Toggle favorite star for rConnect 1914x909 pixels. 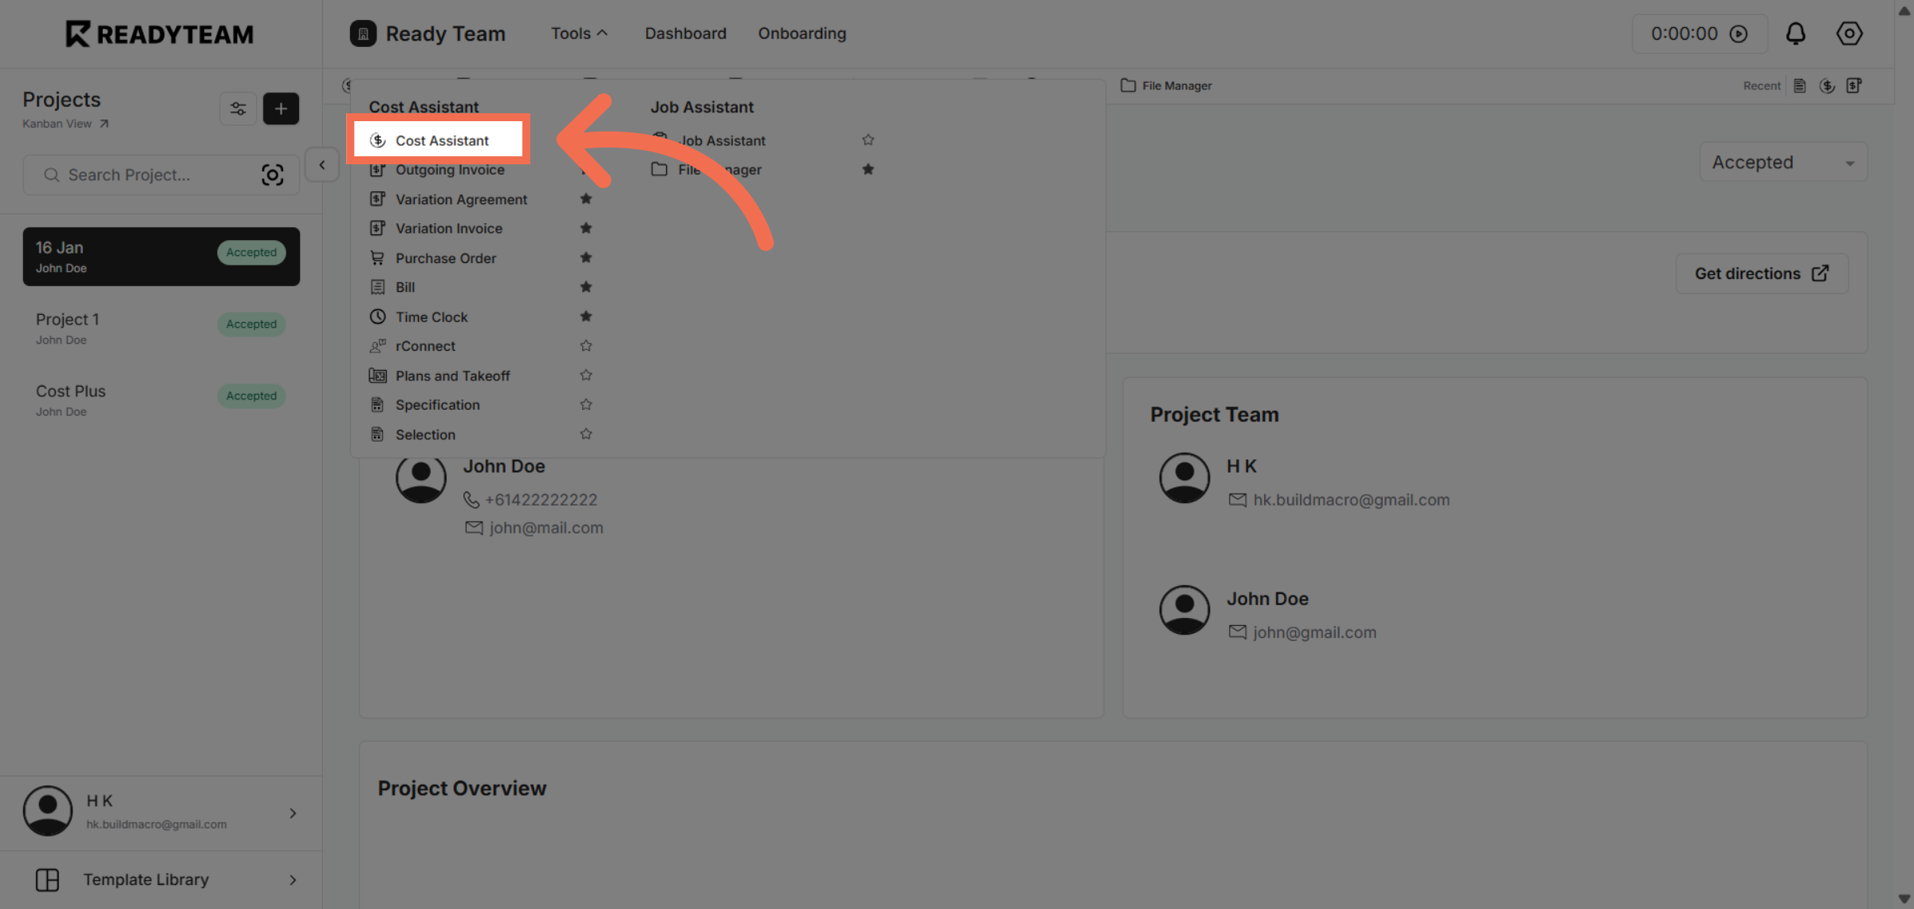[x=586, y=346]
